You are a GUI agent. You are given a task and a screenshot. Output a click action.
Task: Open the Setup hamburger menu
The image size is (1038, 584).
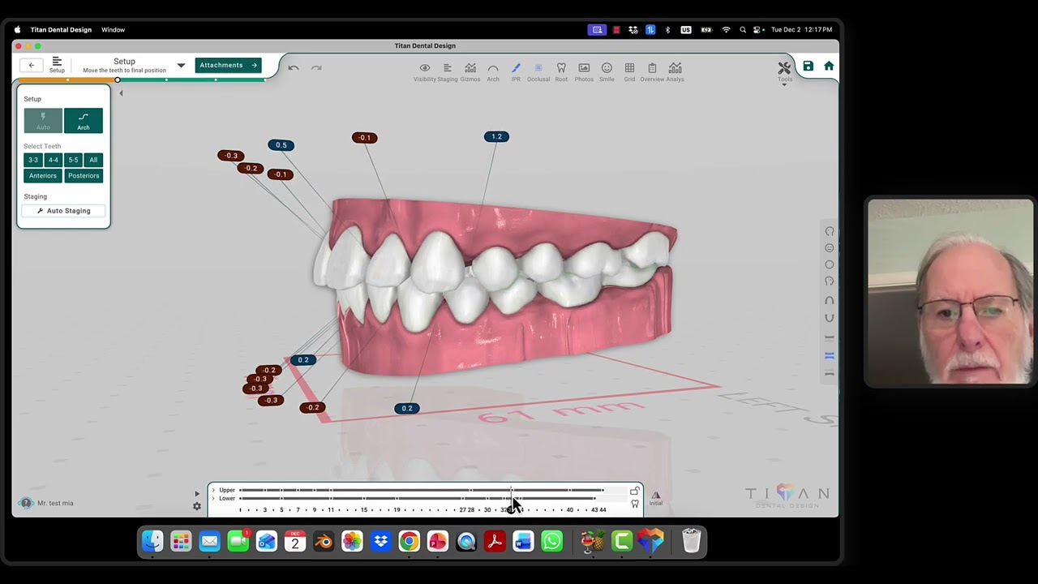tap(57, 65)
